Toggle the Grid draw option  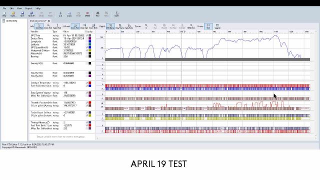208,26
